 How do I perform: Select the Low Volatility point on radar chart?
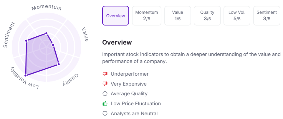pyautogui.click(x=26, y=75)
